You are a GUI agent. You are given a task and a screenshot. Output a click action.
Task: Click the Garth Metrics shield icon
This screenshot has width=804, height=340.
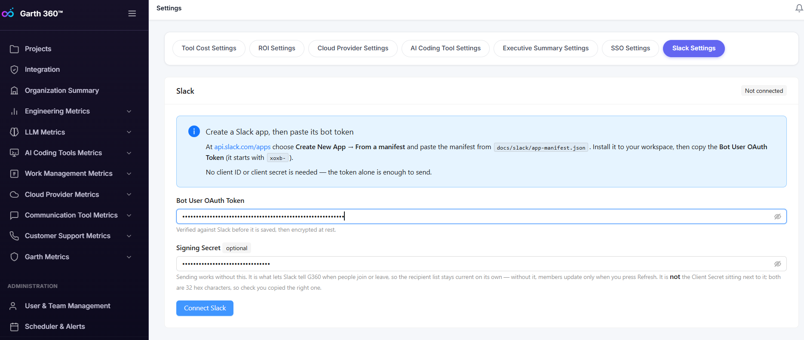click(14, 257)
